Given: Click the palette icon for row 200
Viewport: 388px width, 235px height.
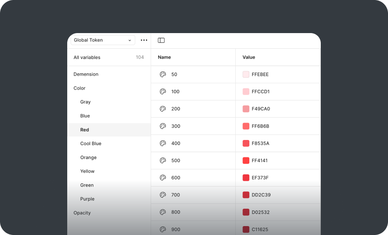Looking at the screenshot, I should [163, 109].
